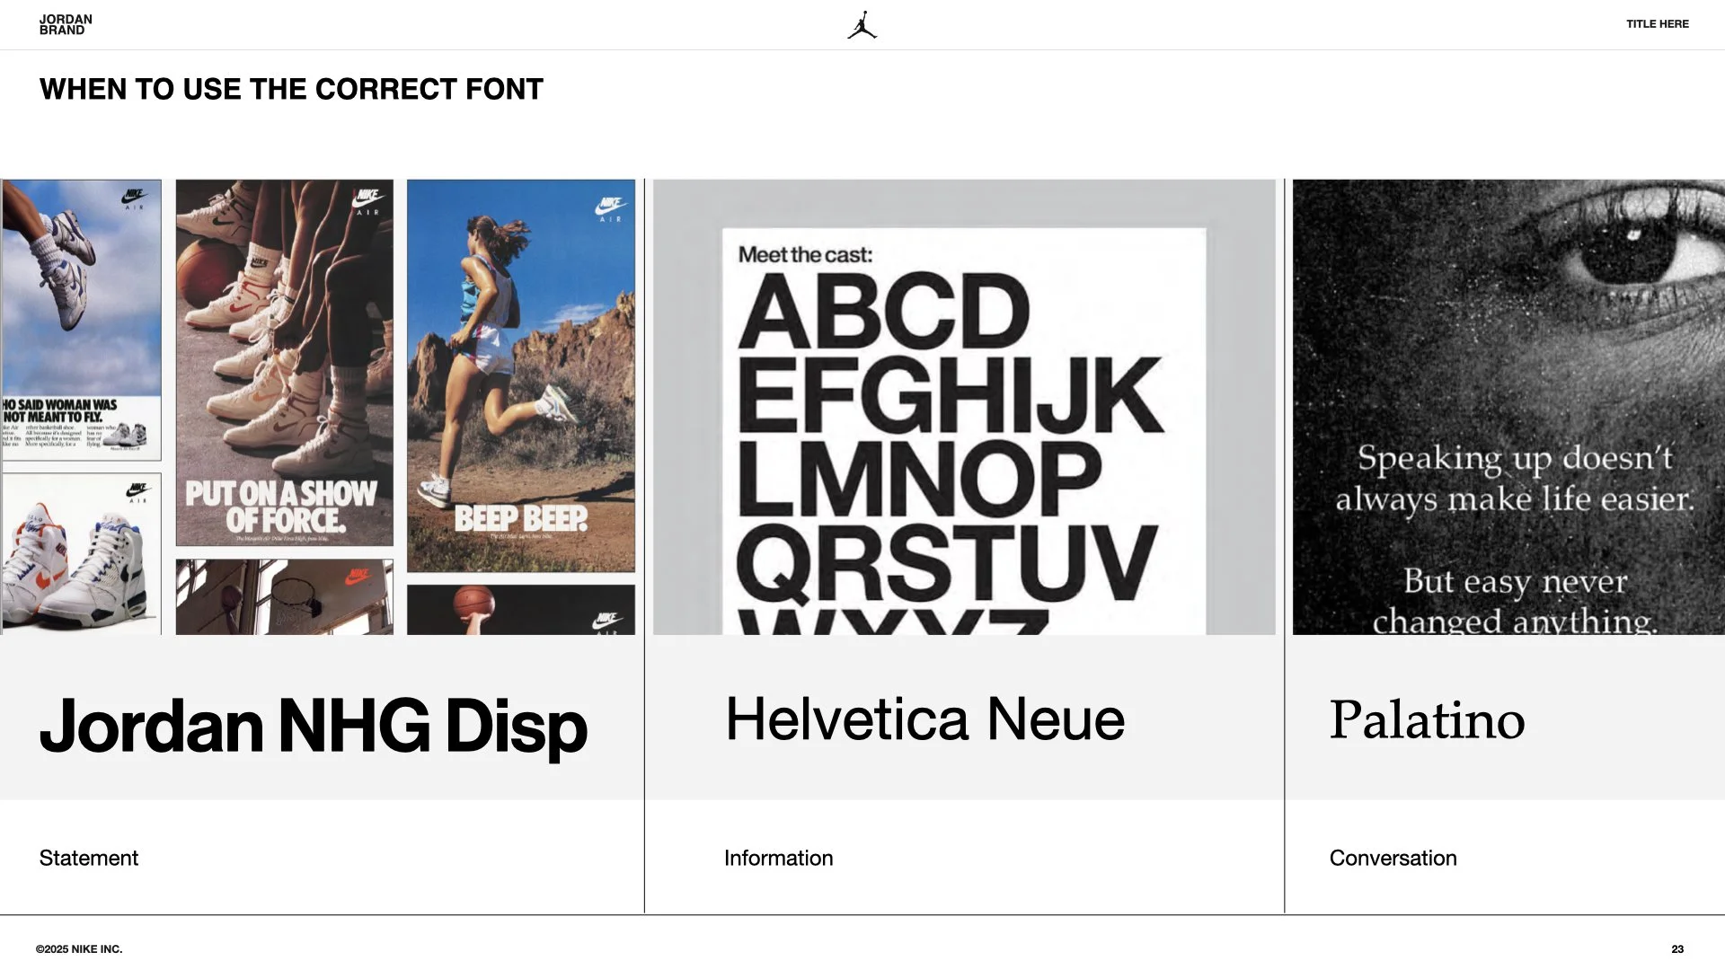Screen dimensions: 1725x970
Task: Click the Nike Air logo on the running woman poster
Action: [610, 208]
